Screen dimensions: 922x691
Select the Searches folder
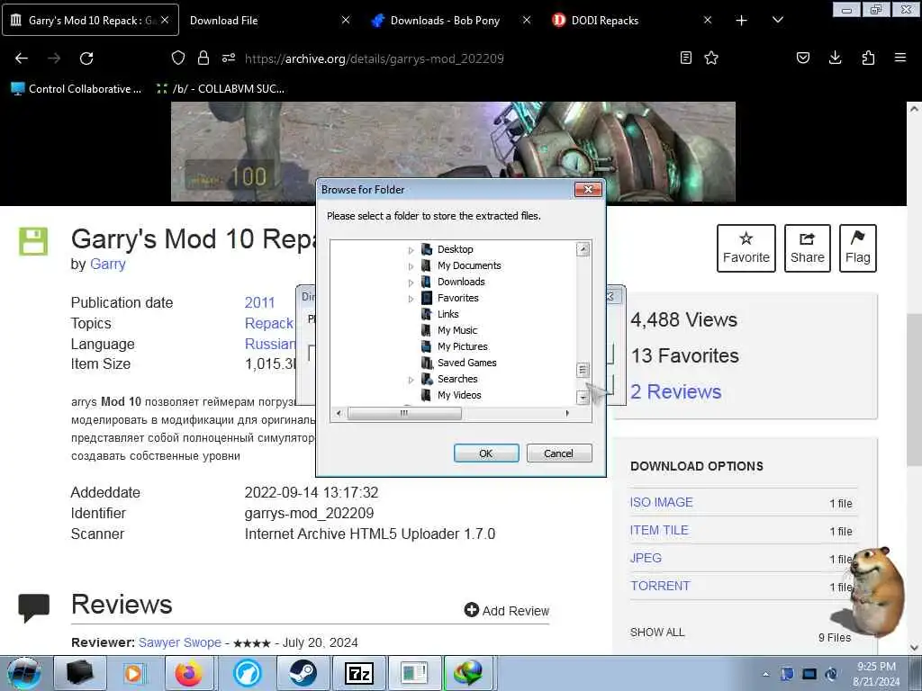click(x=456, y=379)
